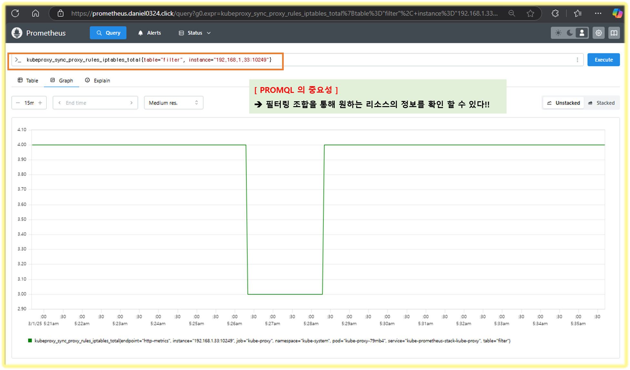Click the Prometheus flame logo

click(x=17, y=33)
